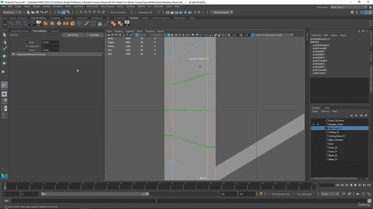Toggle visibility column of Ceiling_01 layer
Screen dimensions: 373x209
(314, 132)
